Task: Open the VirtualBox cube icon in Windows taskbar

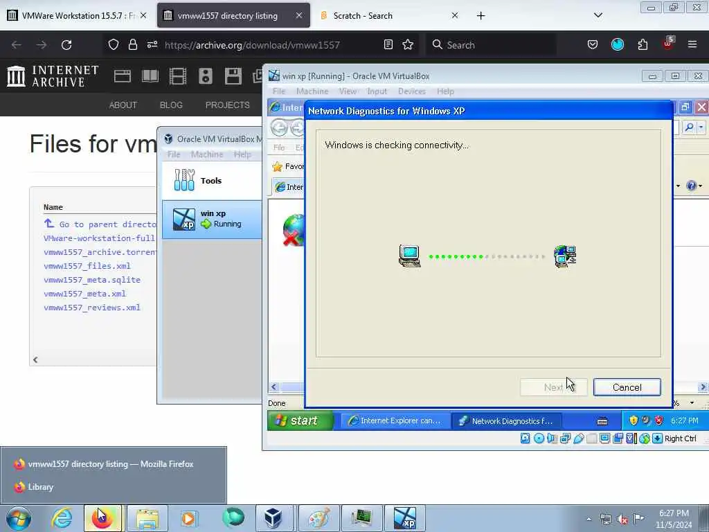Action: click(273, 518)
